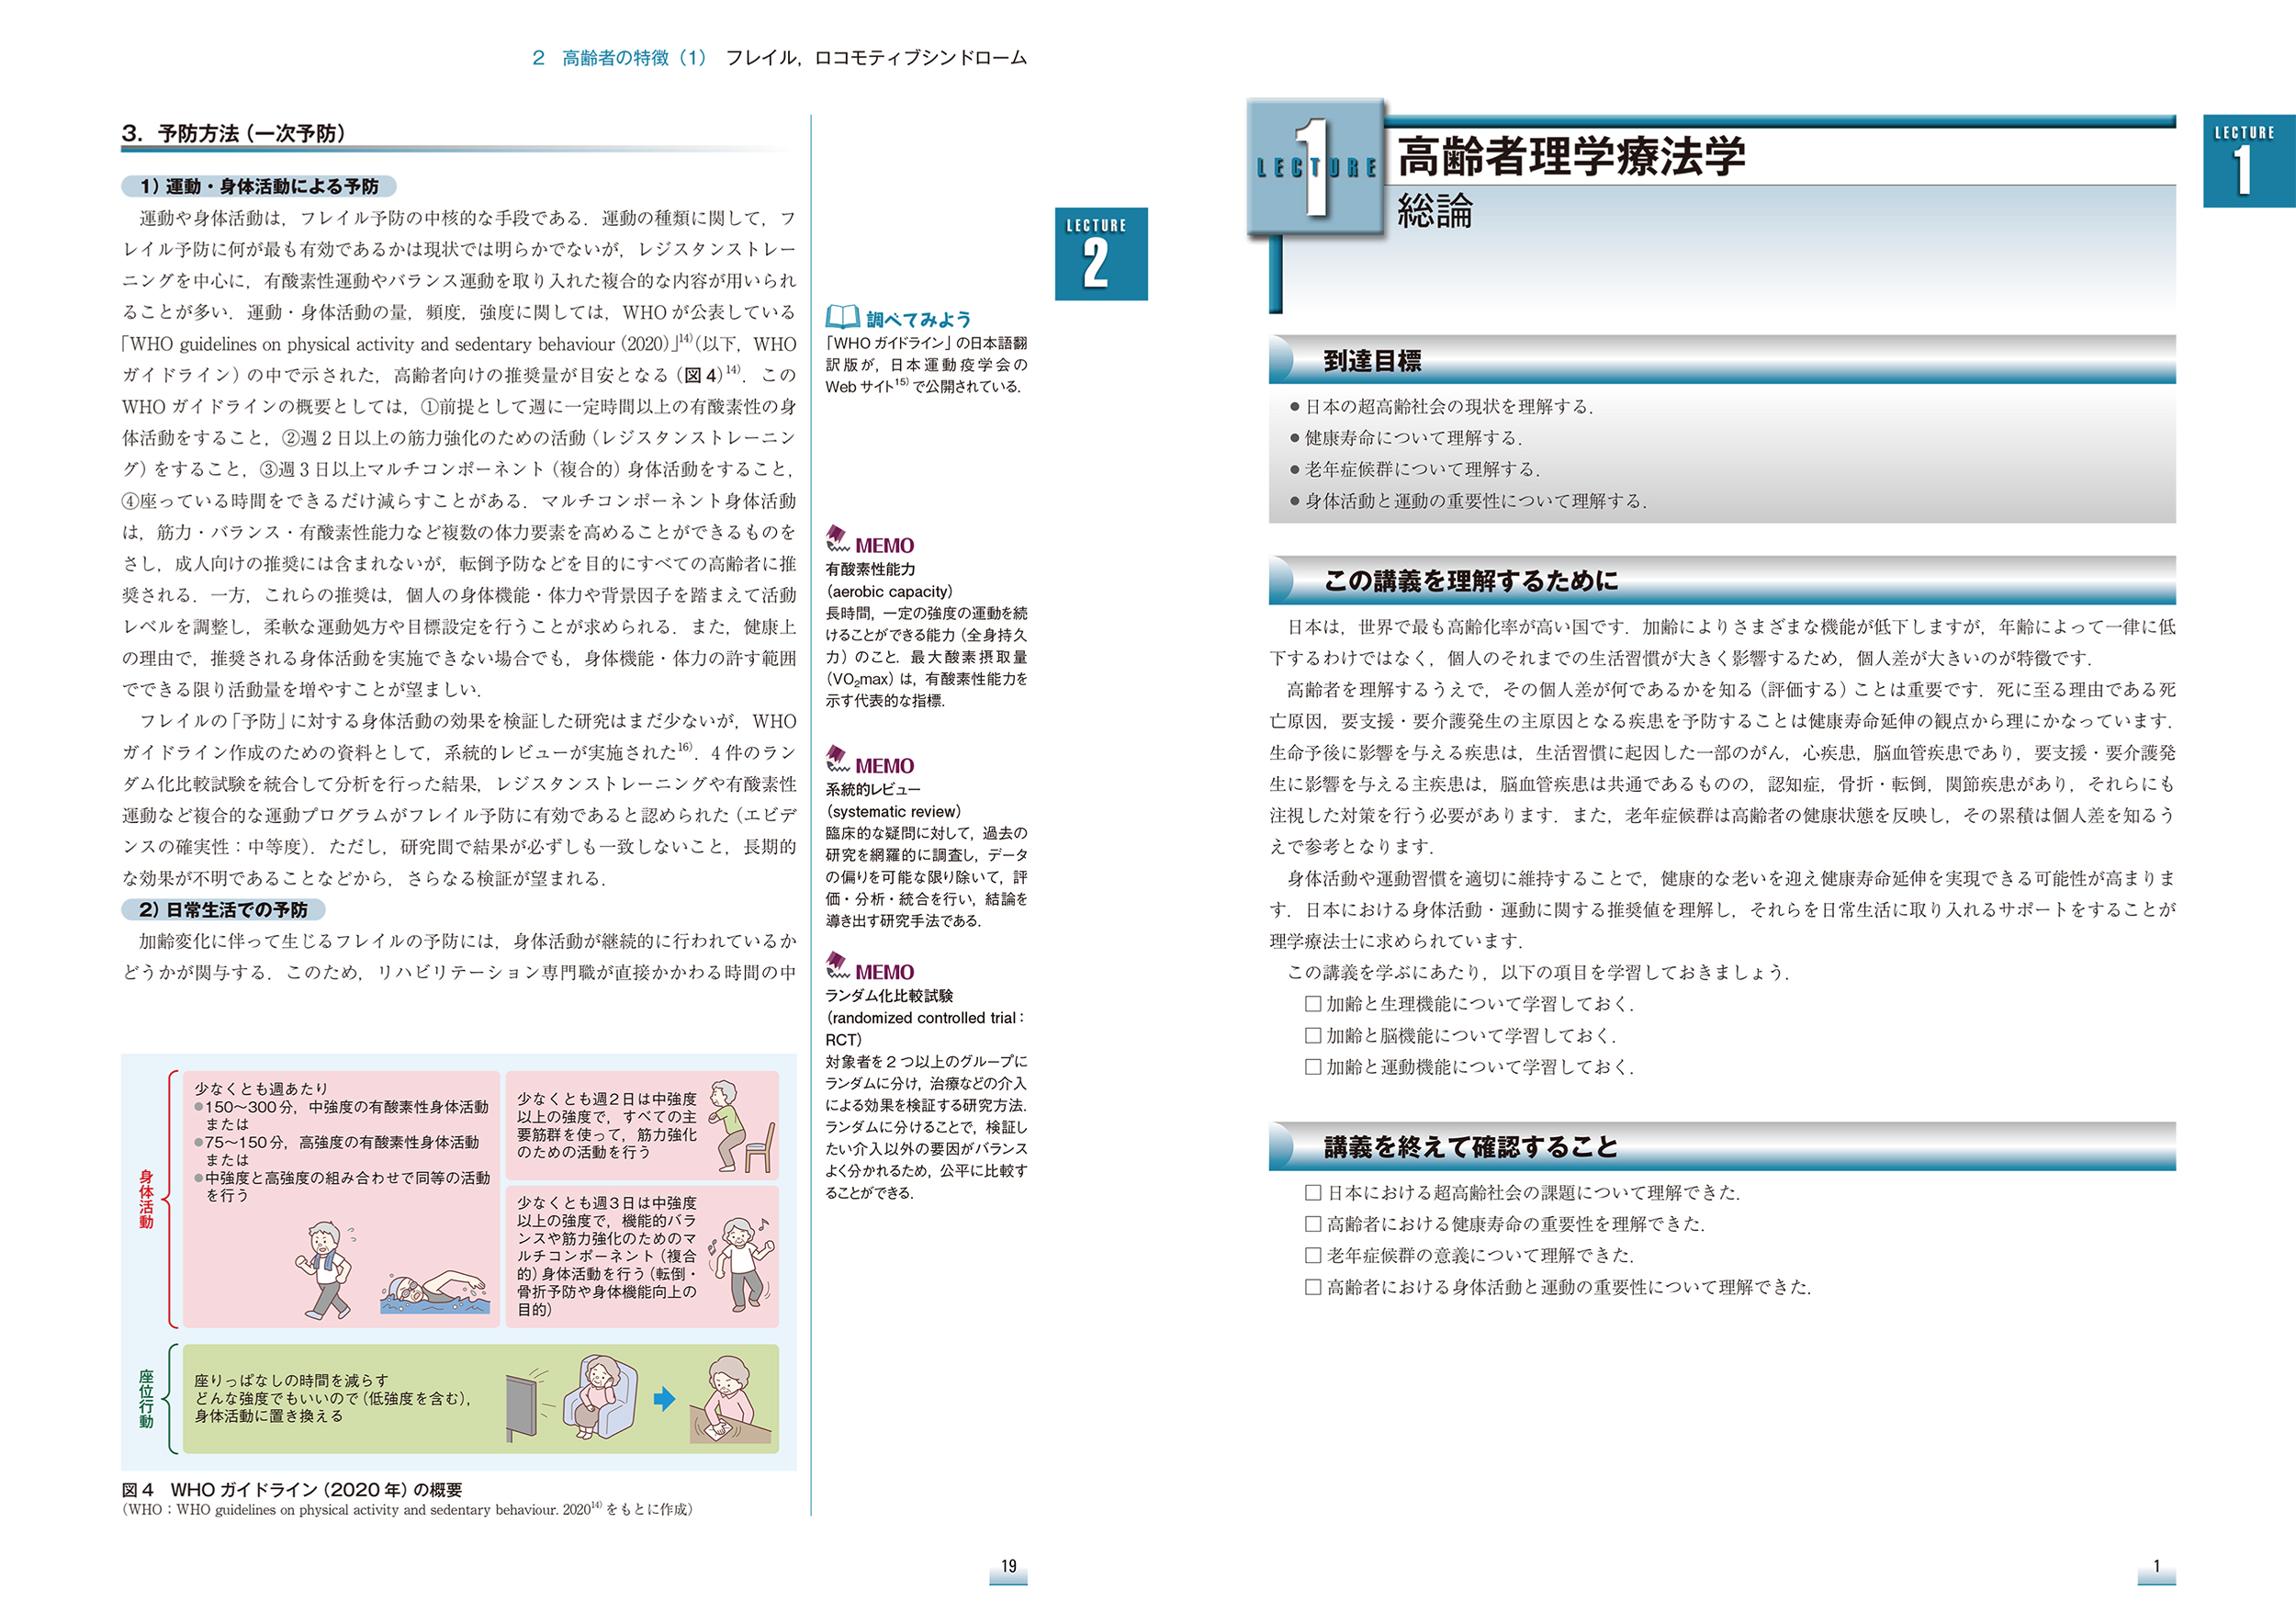The image size is (2296, 1624).
Task: Click the bullet 日本の超高齢社会の現状を理解する
Action: (1440, 406)
